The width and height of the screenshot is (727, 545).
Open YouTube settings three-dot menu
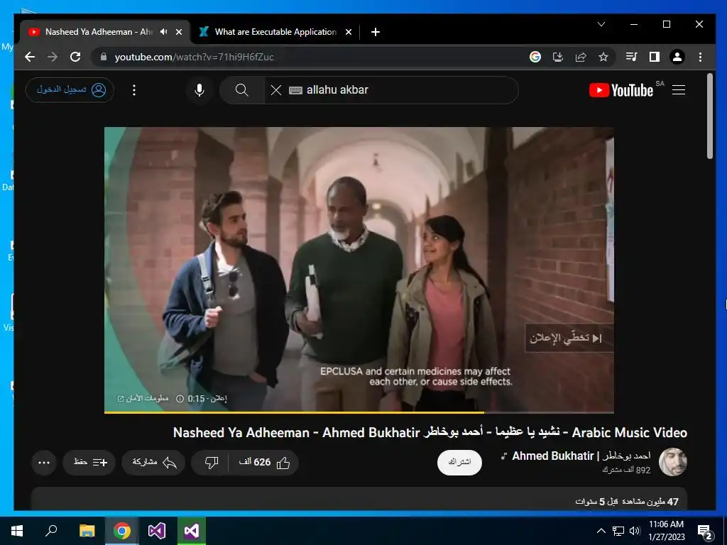click(134, 90)
